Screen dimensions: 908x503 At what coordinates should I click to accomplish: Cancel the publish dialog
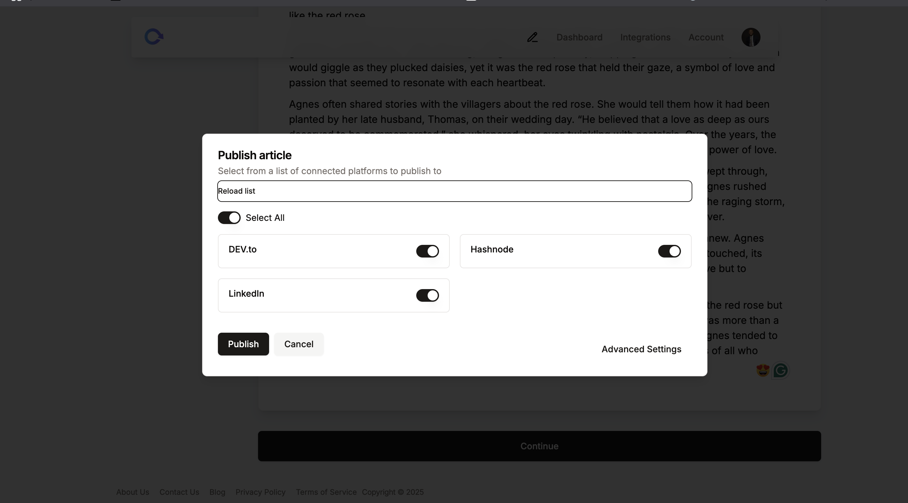[298, 344]
